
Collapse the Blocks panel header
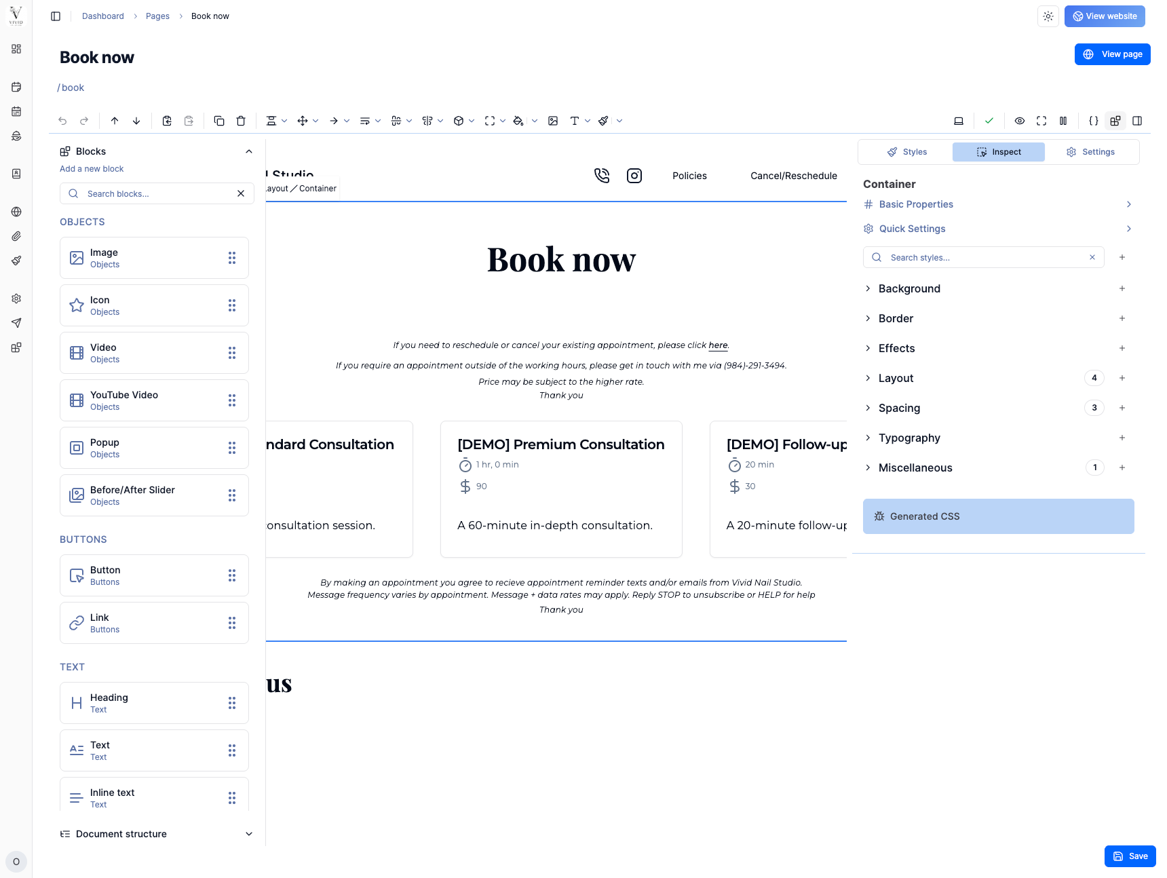(248, 151)
